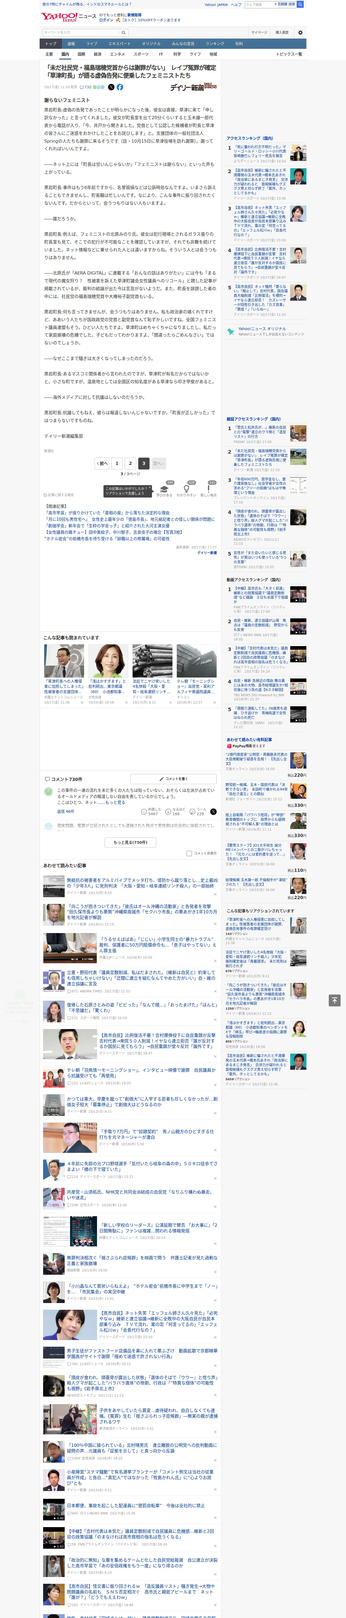Open domestic access ranking item 1 thumbnail
The width and height of the screenshot is (346, 1618).
click(298, 153)
